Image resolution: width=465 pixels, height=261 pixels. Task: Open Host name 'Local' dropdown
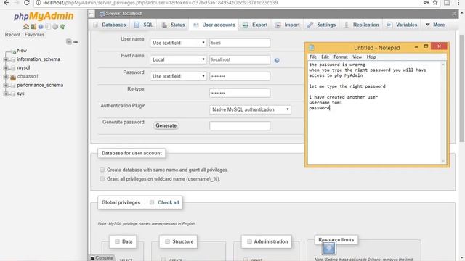point(178,59)
